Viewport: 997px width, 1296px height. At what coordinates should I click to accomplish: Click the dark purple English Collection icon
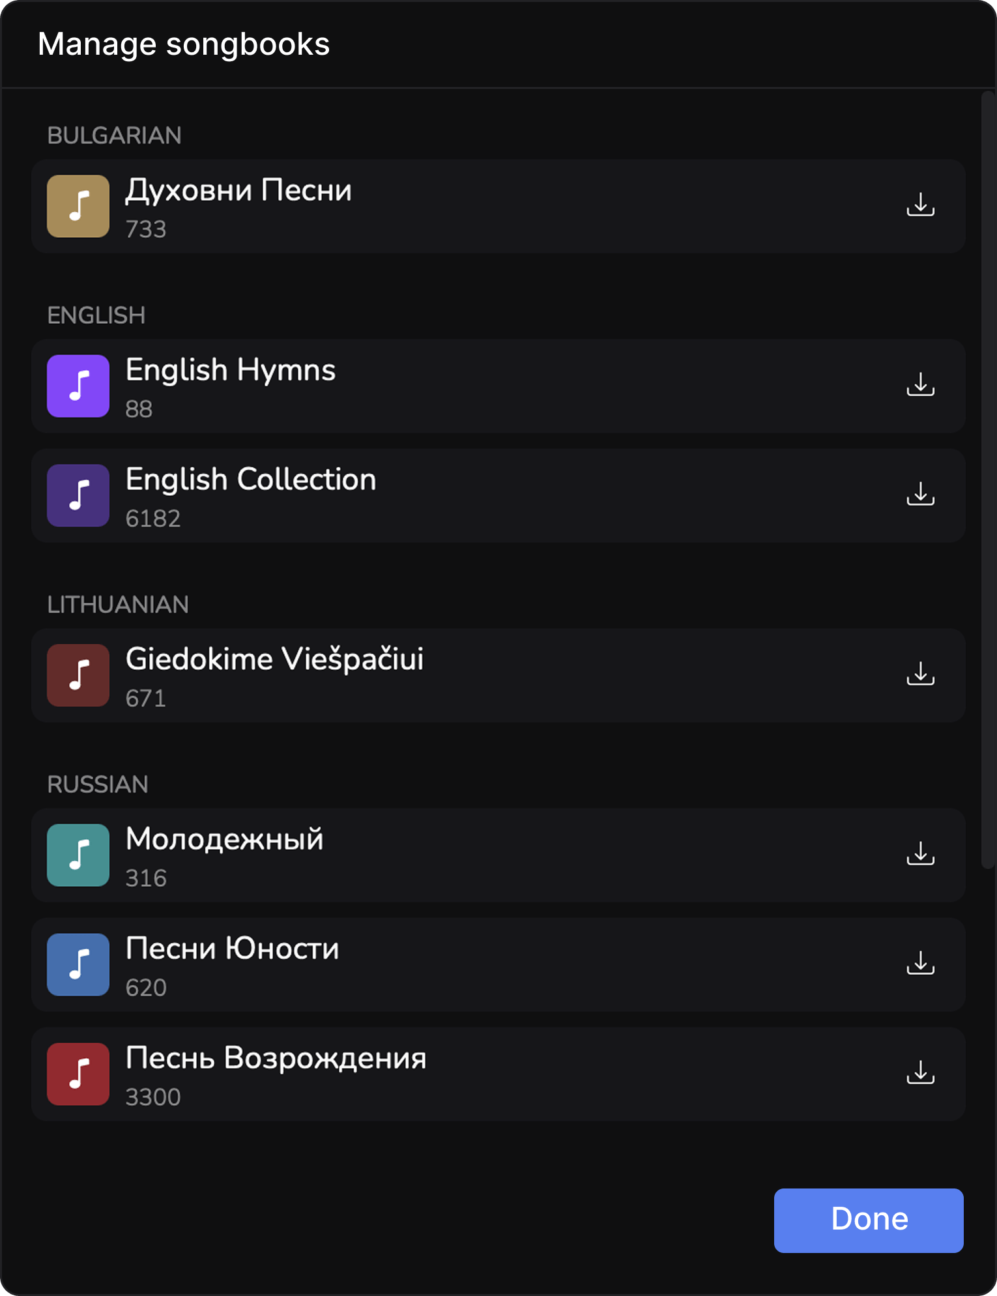click(78, 495)
